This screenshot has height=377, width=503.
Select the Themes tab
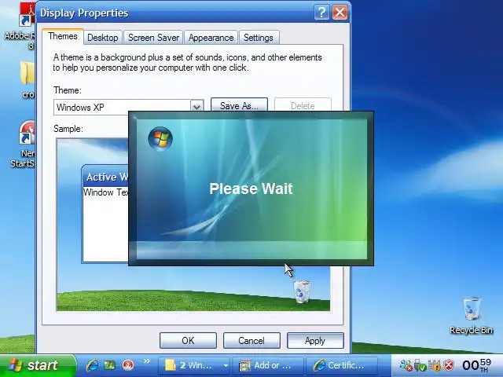pyautogui.click(x=63, y=36)
